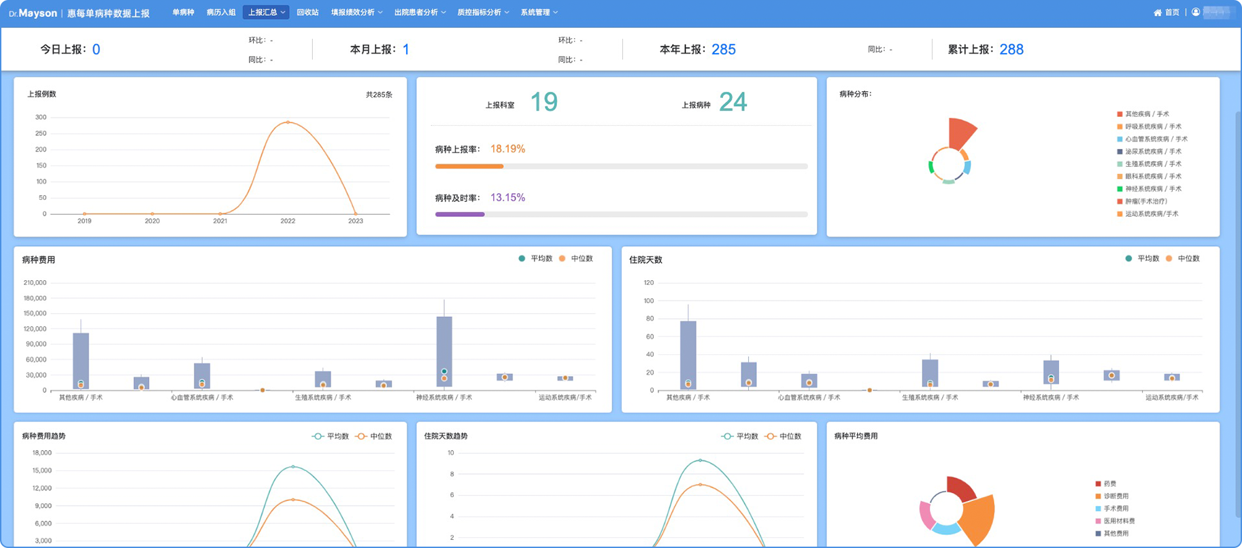The image size is (1242, 548).
Task: Toggle 平均数 legend in 住院天数 chart
Action: pyautogui.click(x=1142, y=258)
